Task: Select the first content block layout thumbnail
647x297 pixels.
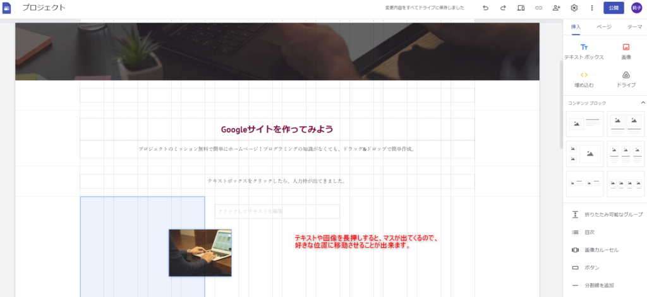Action: [584, 124]
